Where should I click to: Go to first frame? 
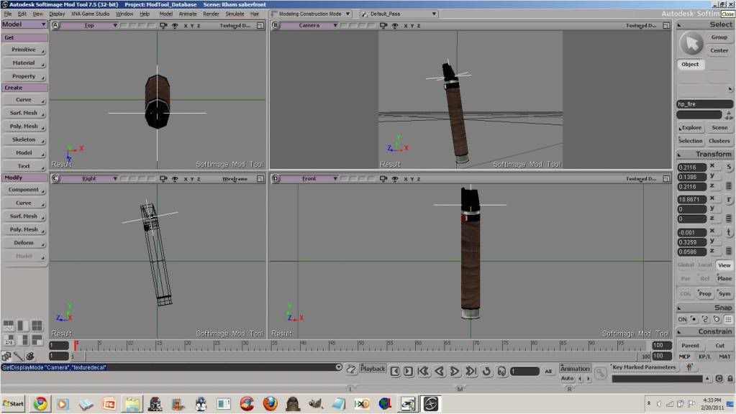(423, 372)
